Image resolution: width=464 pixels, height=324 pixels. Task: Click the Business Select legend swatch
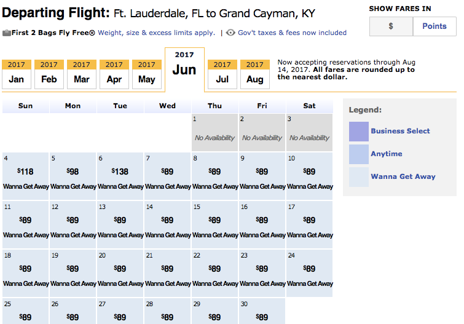click(x=359, y=131)
